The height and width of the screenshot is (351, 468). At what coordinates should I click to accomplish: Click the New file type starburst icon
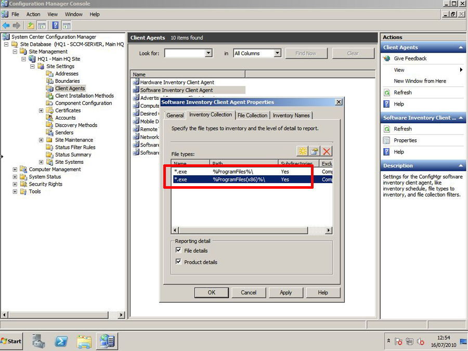302,151
